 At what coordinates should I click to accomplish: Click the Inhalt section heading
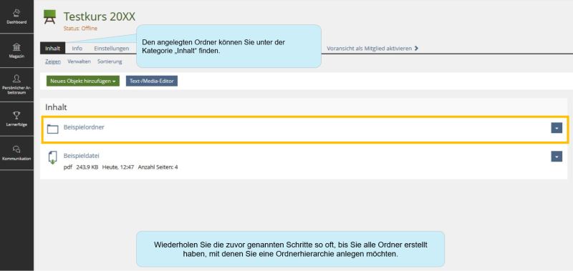coord(56,107)
